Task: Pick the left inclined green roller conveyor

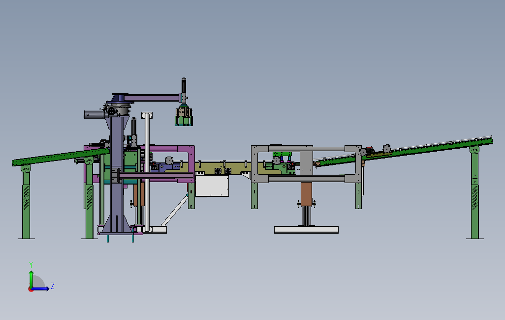Action: point(61,157)
